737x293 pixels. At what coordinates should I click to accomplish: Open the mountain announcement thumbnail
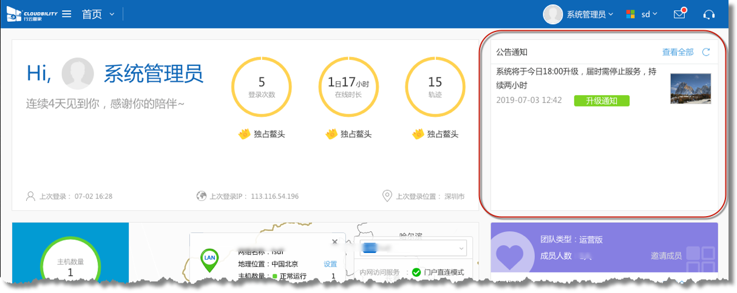click(x=690, y=88)
